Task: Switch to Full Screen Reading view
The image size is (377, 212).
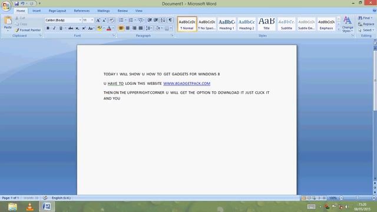Action: (x=309, y=198)
